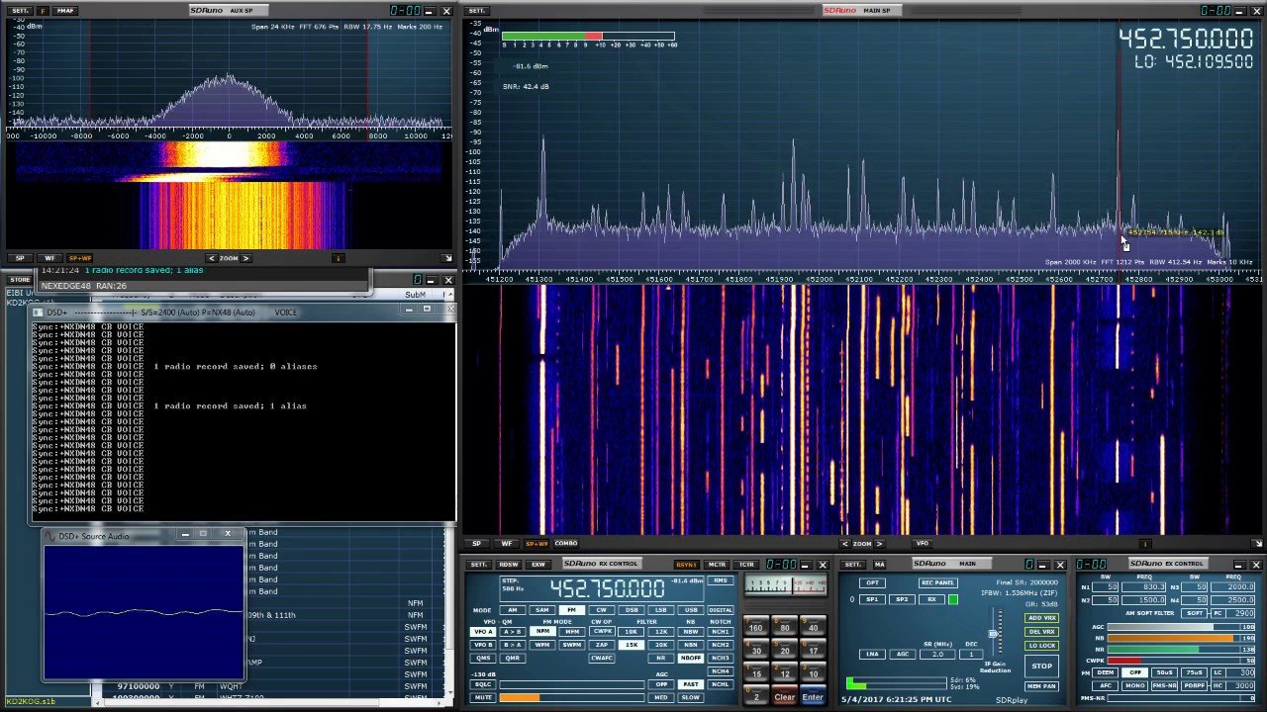Click the squelch level bar

point(572,684)
